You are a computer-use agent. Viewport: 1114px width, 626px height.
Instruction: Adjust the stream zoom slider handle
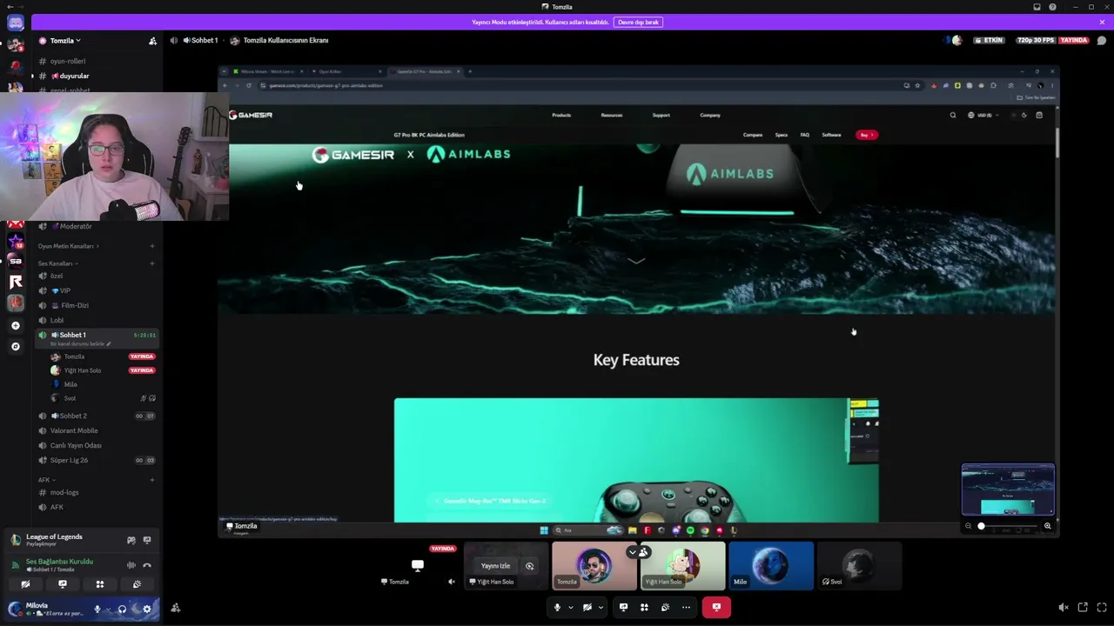coord(981,526)
